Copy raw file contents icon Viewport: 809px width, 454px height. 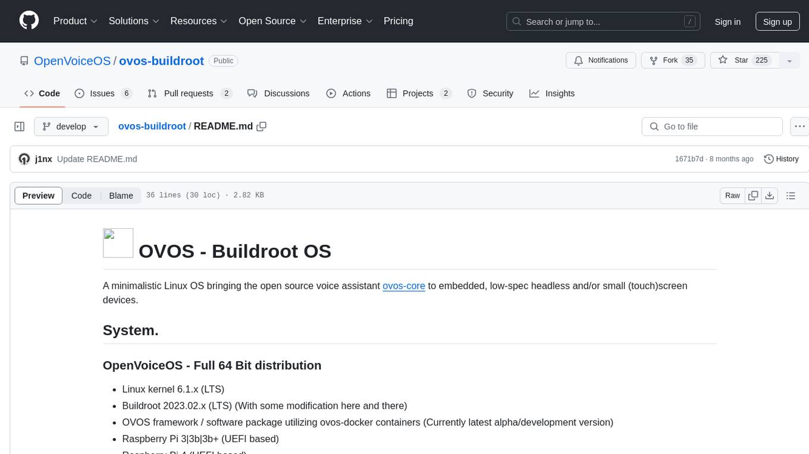click(753, 196)
